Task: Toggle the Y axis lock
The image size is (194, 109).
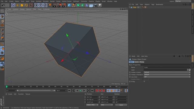Action: pos(41,5)
